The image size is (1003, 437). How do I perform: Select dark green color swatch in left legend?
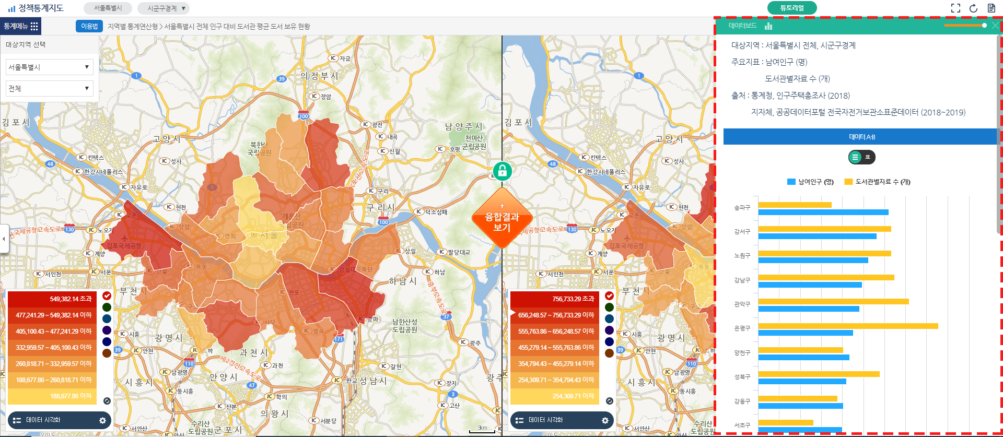pyautogui.click(x=107, y=307)
